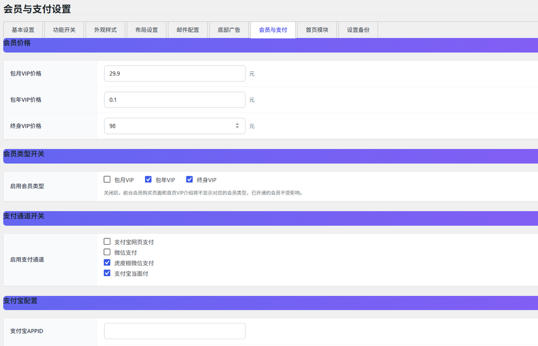The width and height of the screenshot is (538, 346).
Task: Click the 启用会员类型 label
Action: (27, 186)
